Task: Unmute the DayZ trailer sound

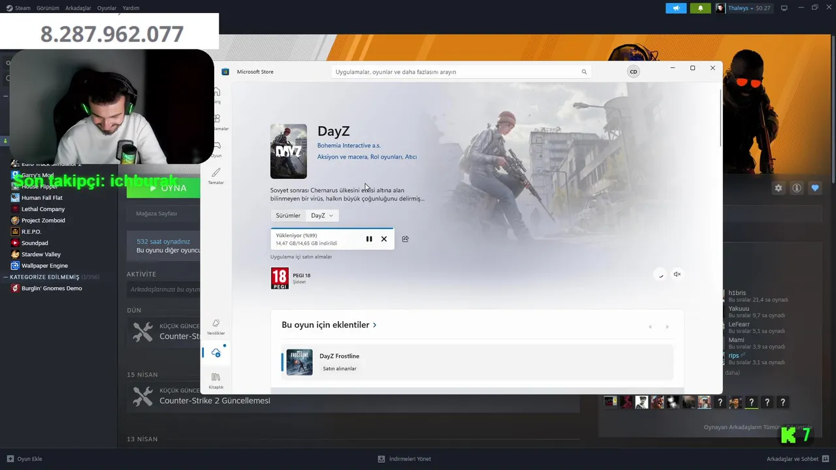Action: [x=677, y=274]
